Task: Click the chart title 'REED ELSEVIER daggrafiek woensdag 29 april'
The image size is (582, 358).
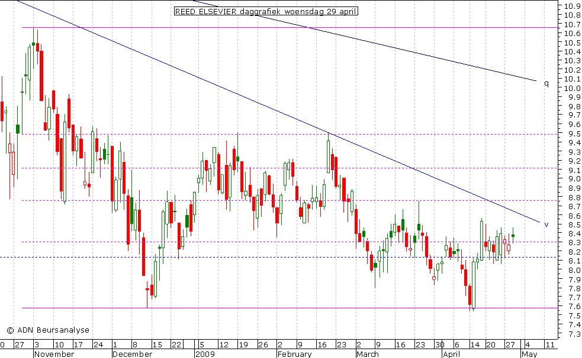Action: (266, 11)
